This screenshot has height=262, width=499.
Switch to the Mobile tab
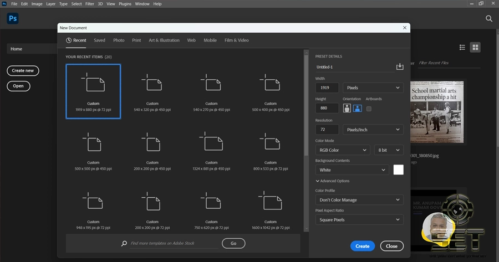coord(210,40)
